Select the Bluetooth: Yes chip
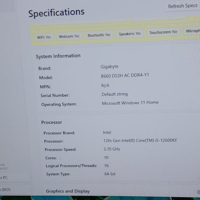Viewport: 200px width, 200px height. pos(99,35)
